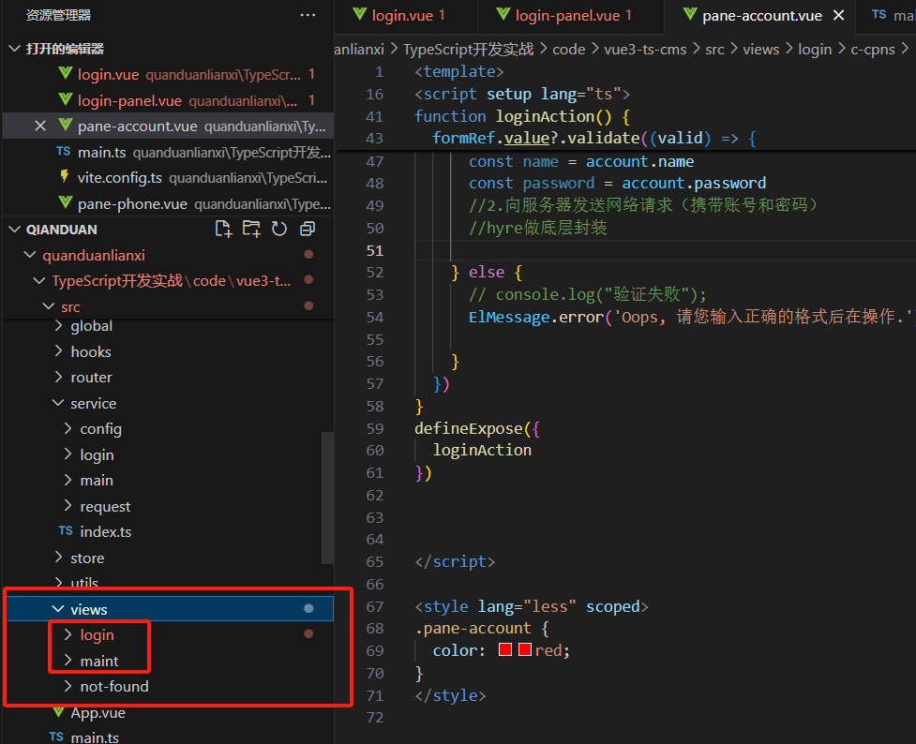Collapse the QIANDUAN workspace section
The image size is (916, 744).
(x=15, y=230)
